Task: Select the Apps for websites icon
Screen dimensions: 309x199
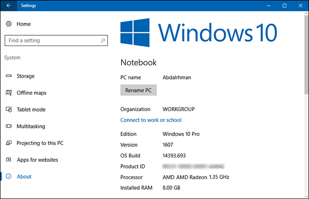Action: pos(9,160)
